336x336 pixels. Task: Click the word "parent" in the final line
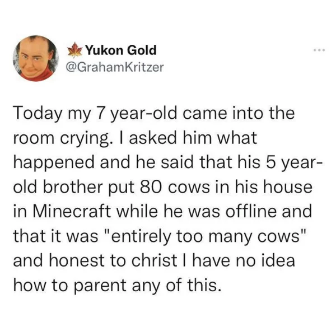pyautogui.click(x=100, y=287)
